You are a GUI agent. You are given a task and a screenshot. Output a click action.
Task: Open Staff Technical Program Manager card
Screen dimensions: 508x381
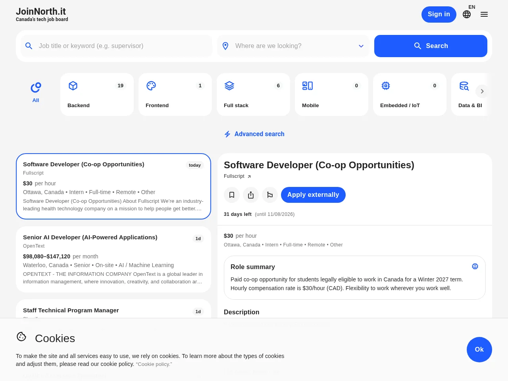click(114, 309)
